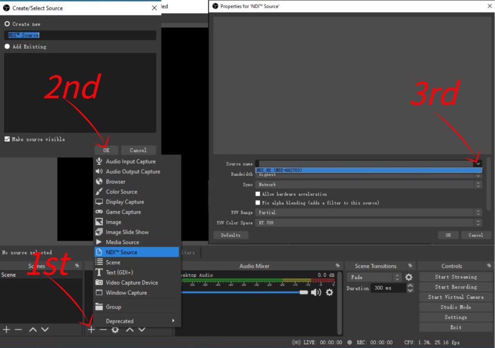Mute Desktop Audio speaker icon

point(316,292)
